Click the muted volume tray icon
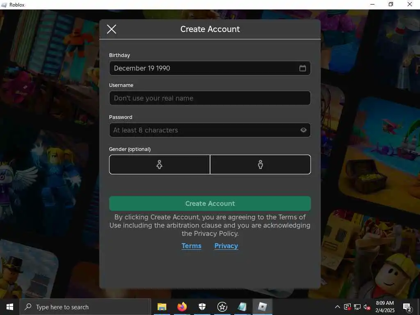 click(x=367, y=307)
